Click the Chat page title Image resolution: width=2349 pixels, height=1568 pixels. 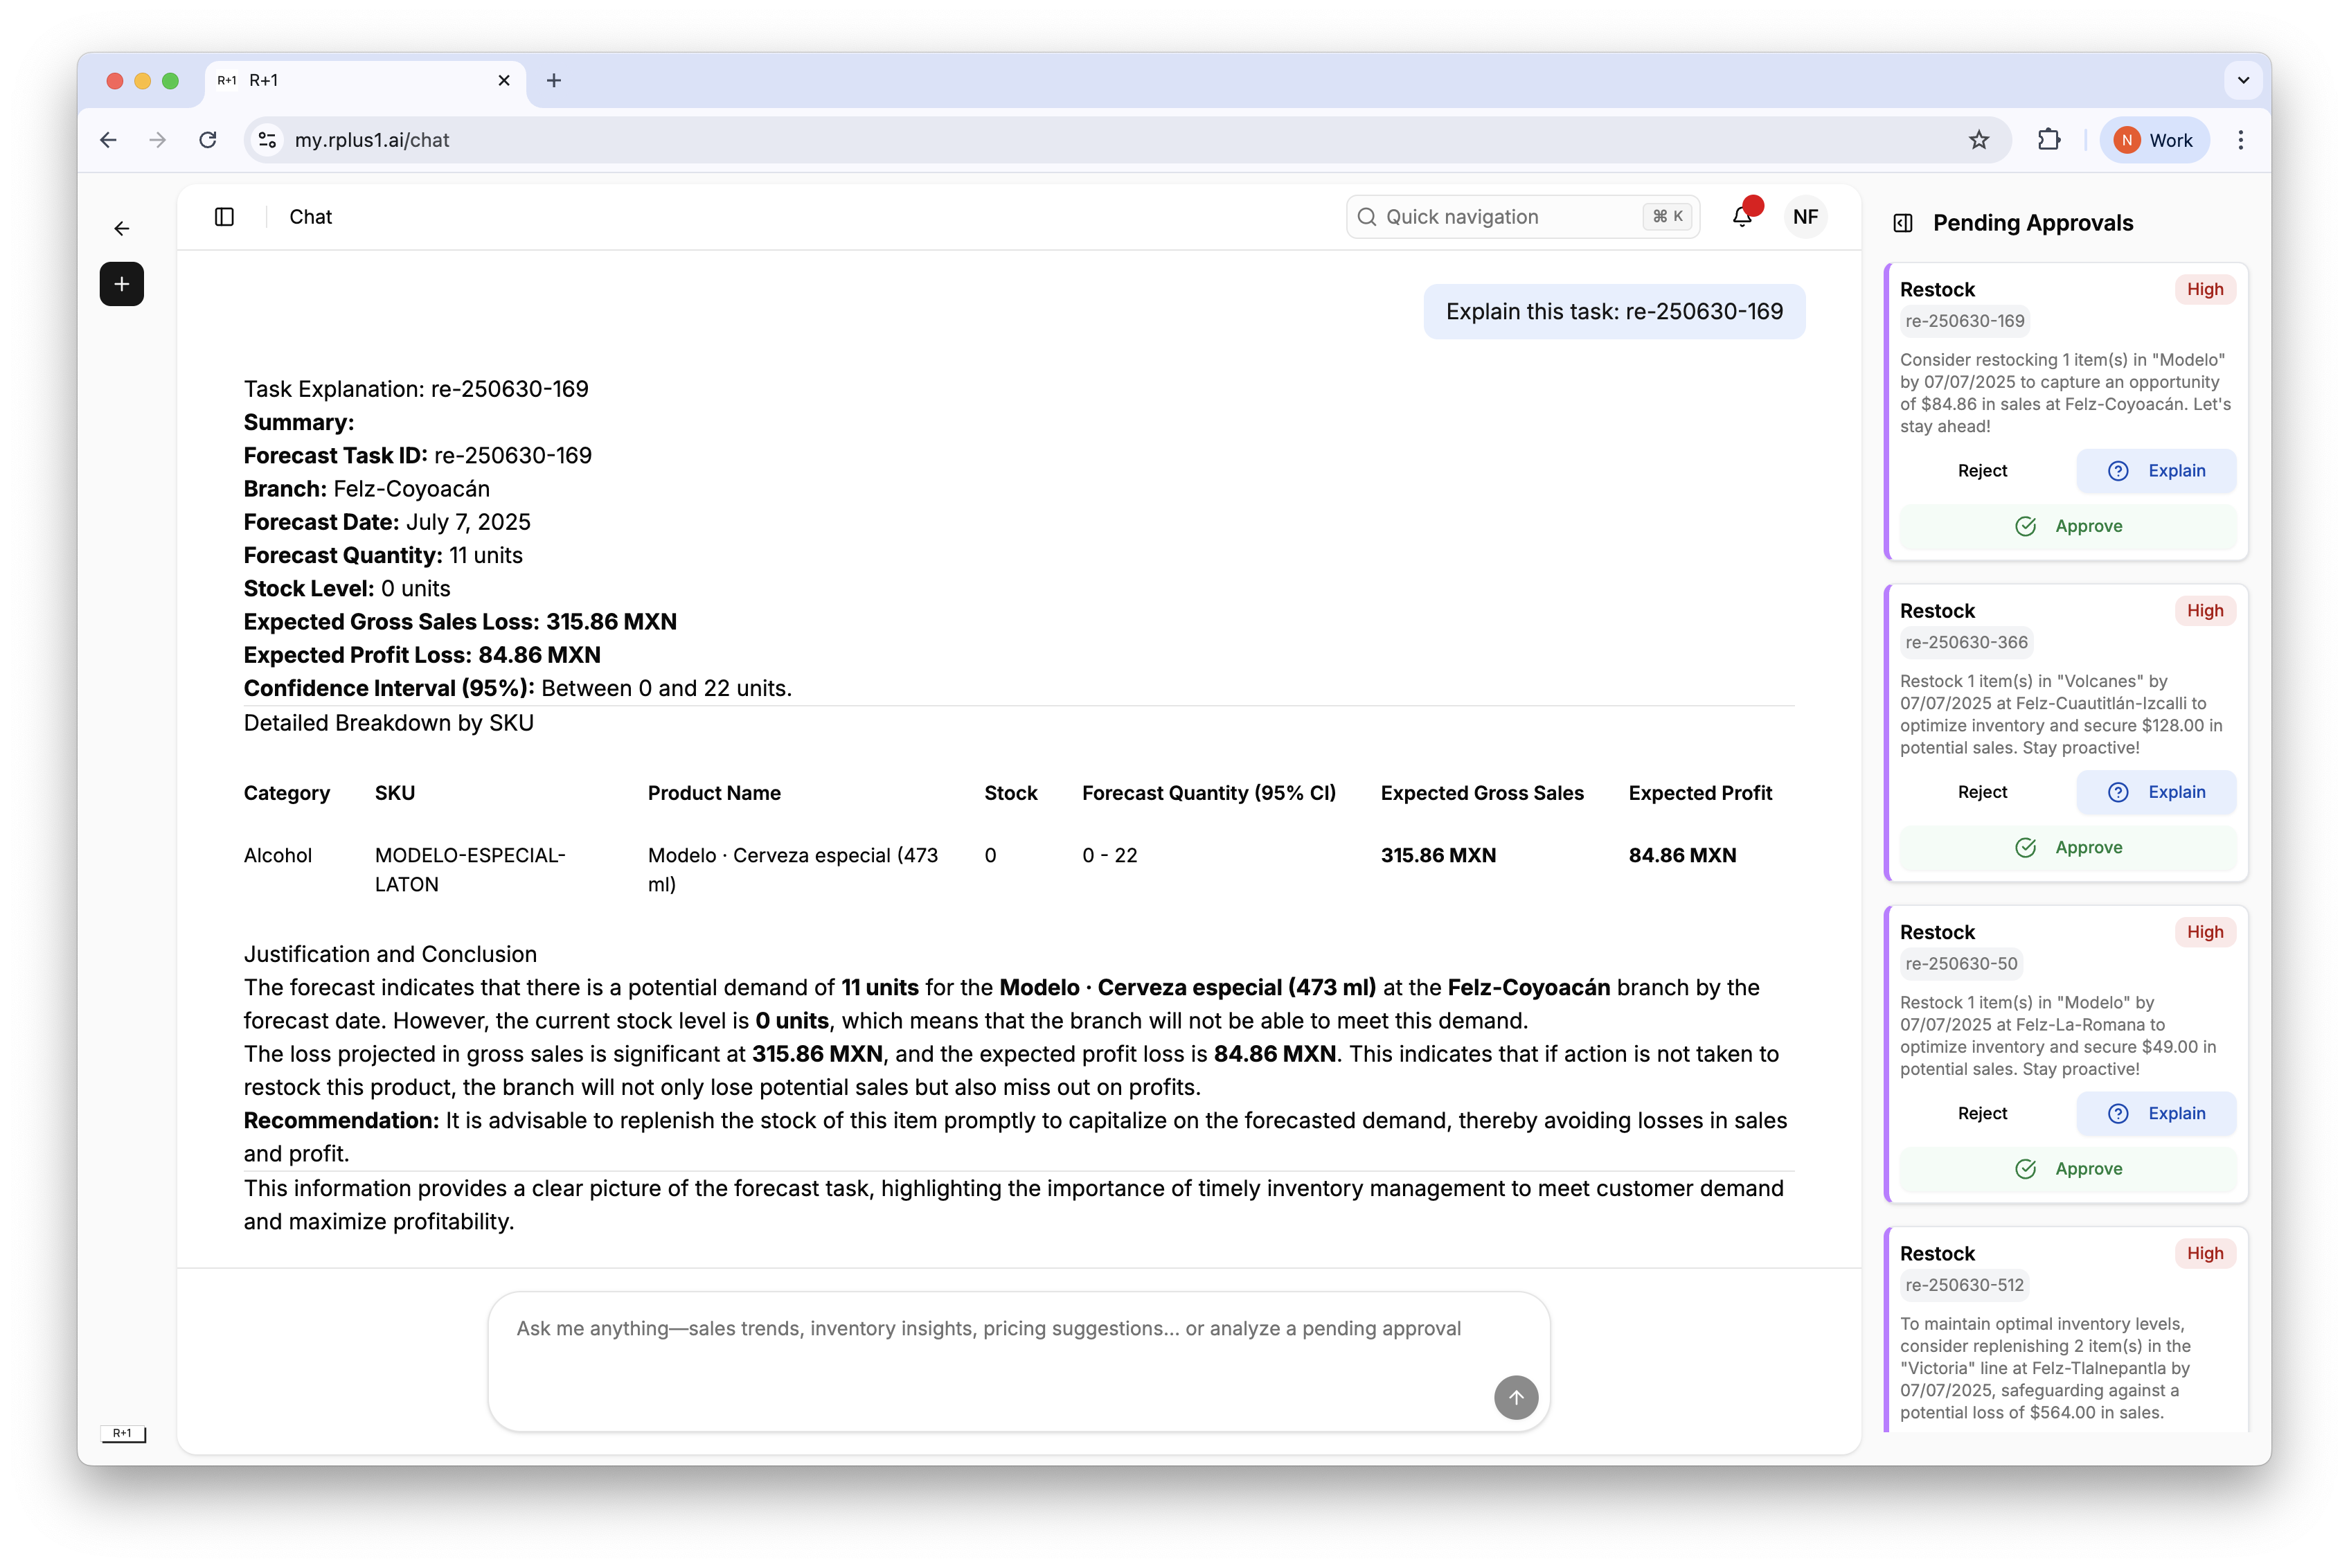311,217
